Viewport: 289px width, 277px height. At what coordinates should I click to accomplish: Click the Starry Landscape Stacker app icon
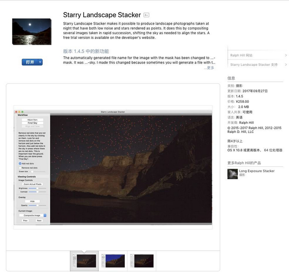32,31
